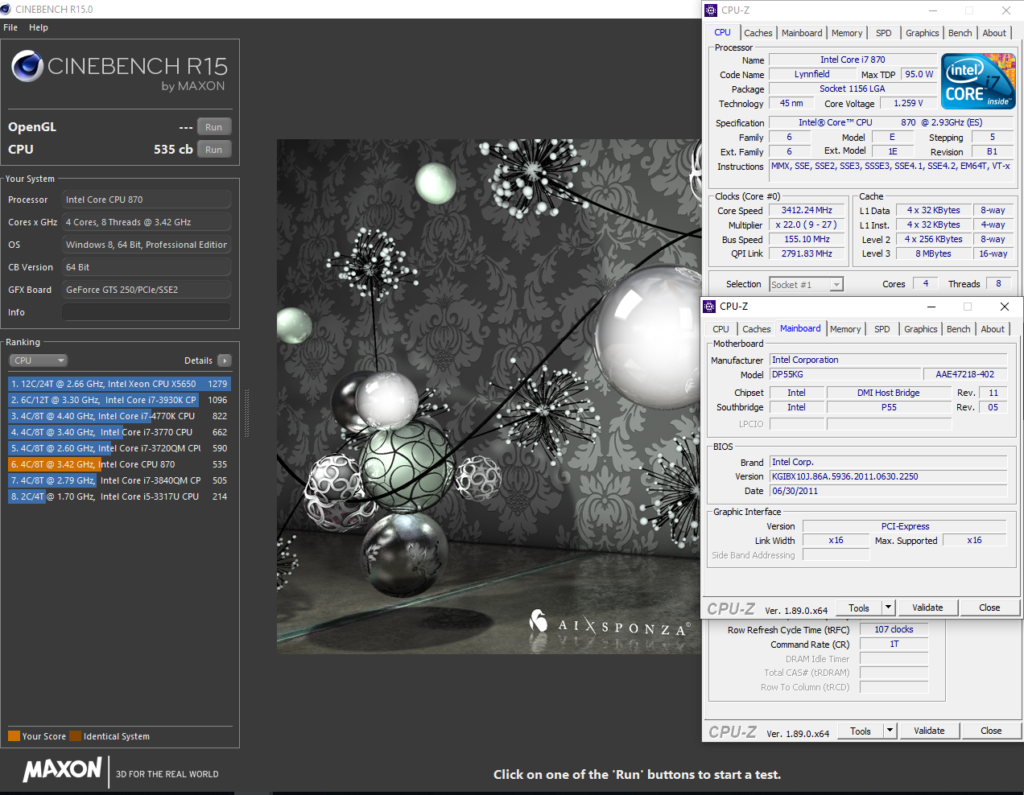Screen dimensions: 1024x795
Task: Click the Row Refresh Cycle 107 clocks value
Action: coord(894,630)
